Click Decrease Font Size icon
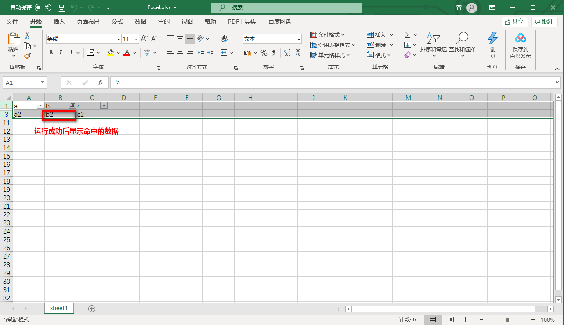 coord(154,39)
